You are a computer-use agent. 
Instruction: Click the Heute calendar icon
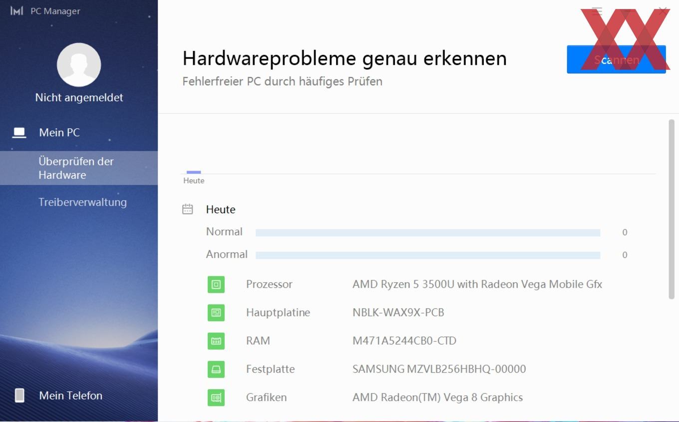coord(188,209)
